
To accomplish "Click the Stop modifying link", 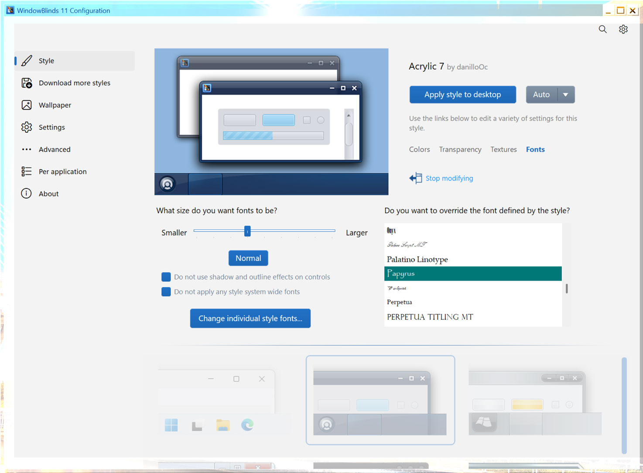I will click(x=449, y=178).
